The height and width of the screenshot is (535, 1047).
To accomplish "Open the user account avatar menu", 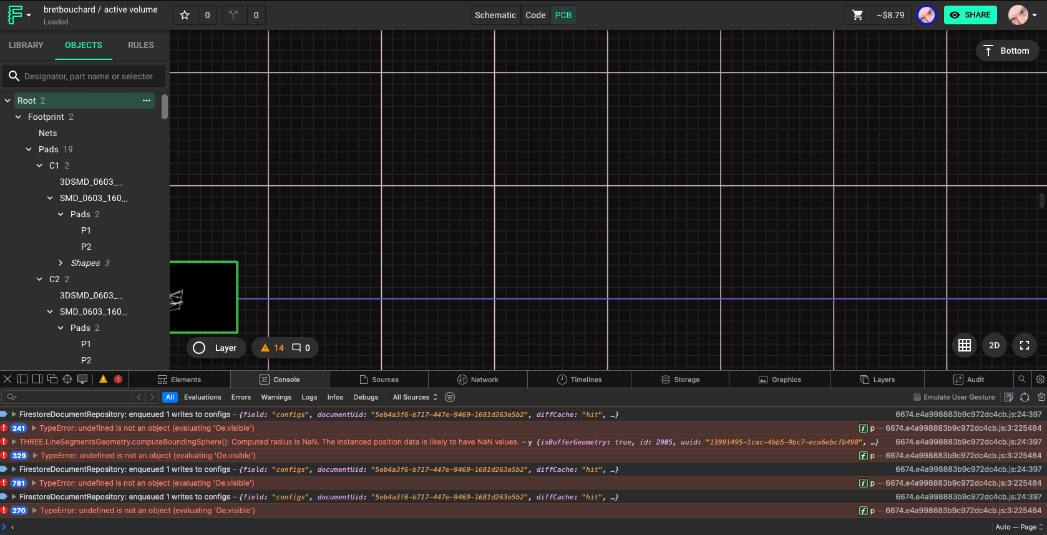I will tap(1022, 15).
